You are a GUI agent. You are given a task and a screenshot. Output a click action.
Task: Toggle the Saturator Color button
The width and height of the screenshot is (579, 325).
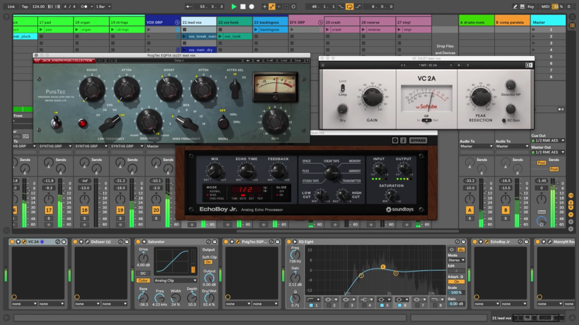click(143, 280)
